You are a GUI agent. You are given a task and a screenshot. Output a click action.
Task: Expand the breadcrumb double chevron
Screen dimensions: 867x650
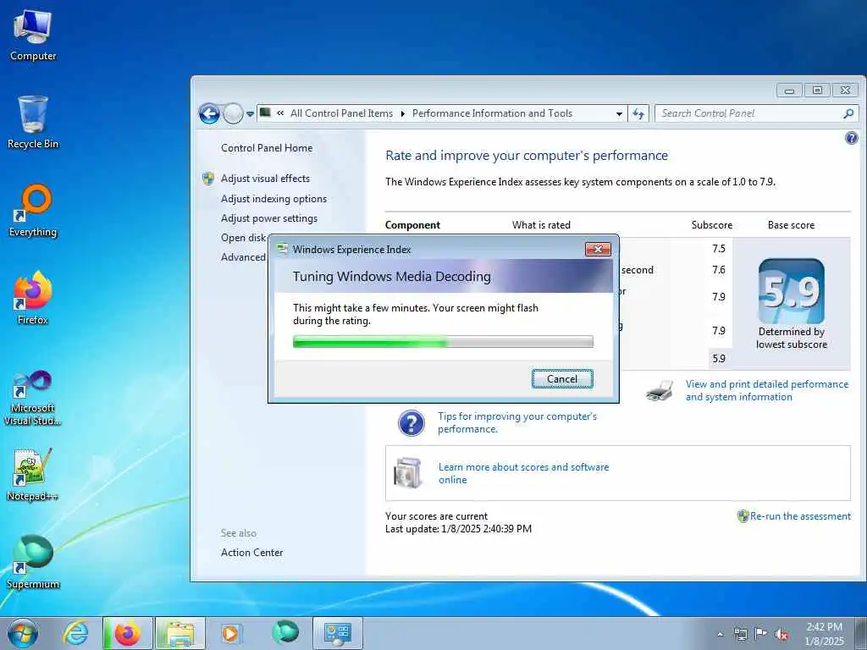click(x=280, y=113)
